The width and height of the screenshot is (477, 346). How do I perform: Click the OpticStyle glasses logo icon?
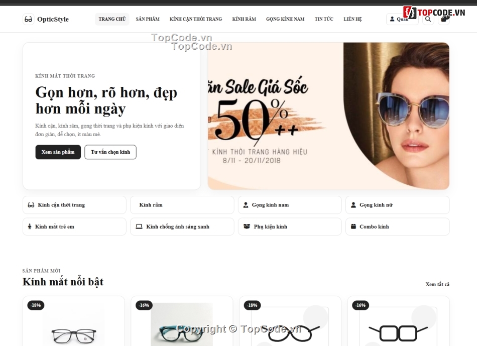28,19
